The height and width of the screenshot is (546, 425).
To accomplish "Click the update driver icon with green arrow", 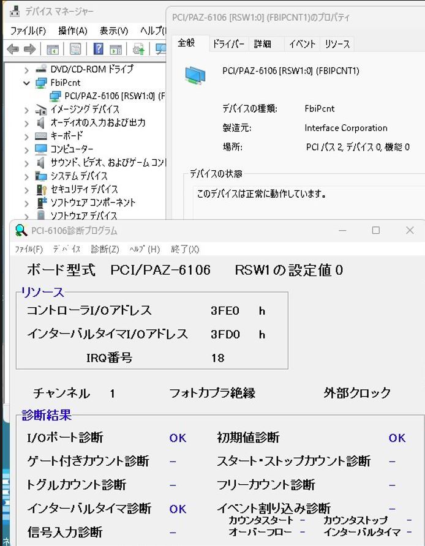I will 138,49.
